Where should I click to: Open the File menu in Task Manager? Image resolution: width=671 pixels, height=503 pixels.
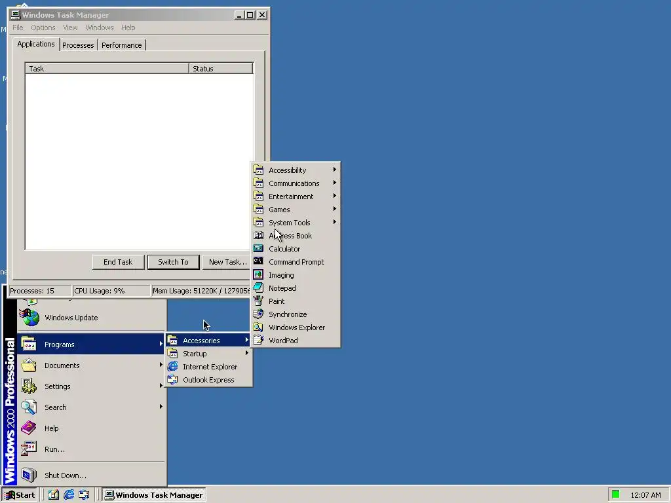click(x=18, y=28)
